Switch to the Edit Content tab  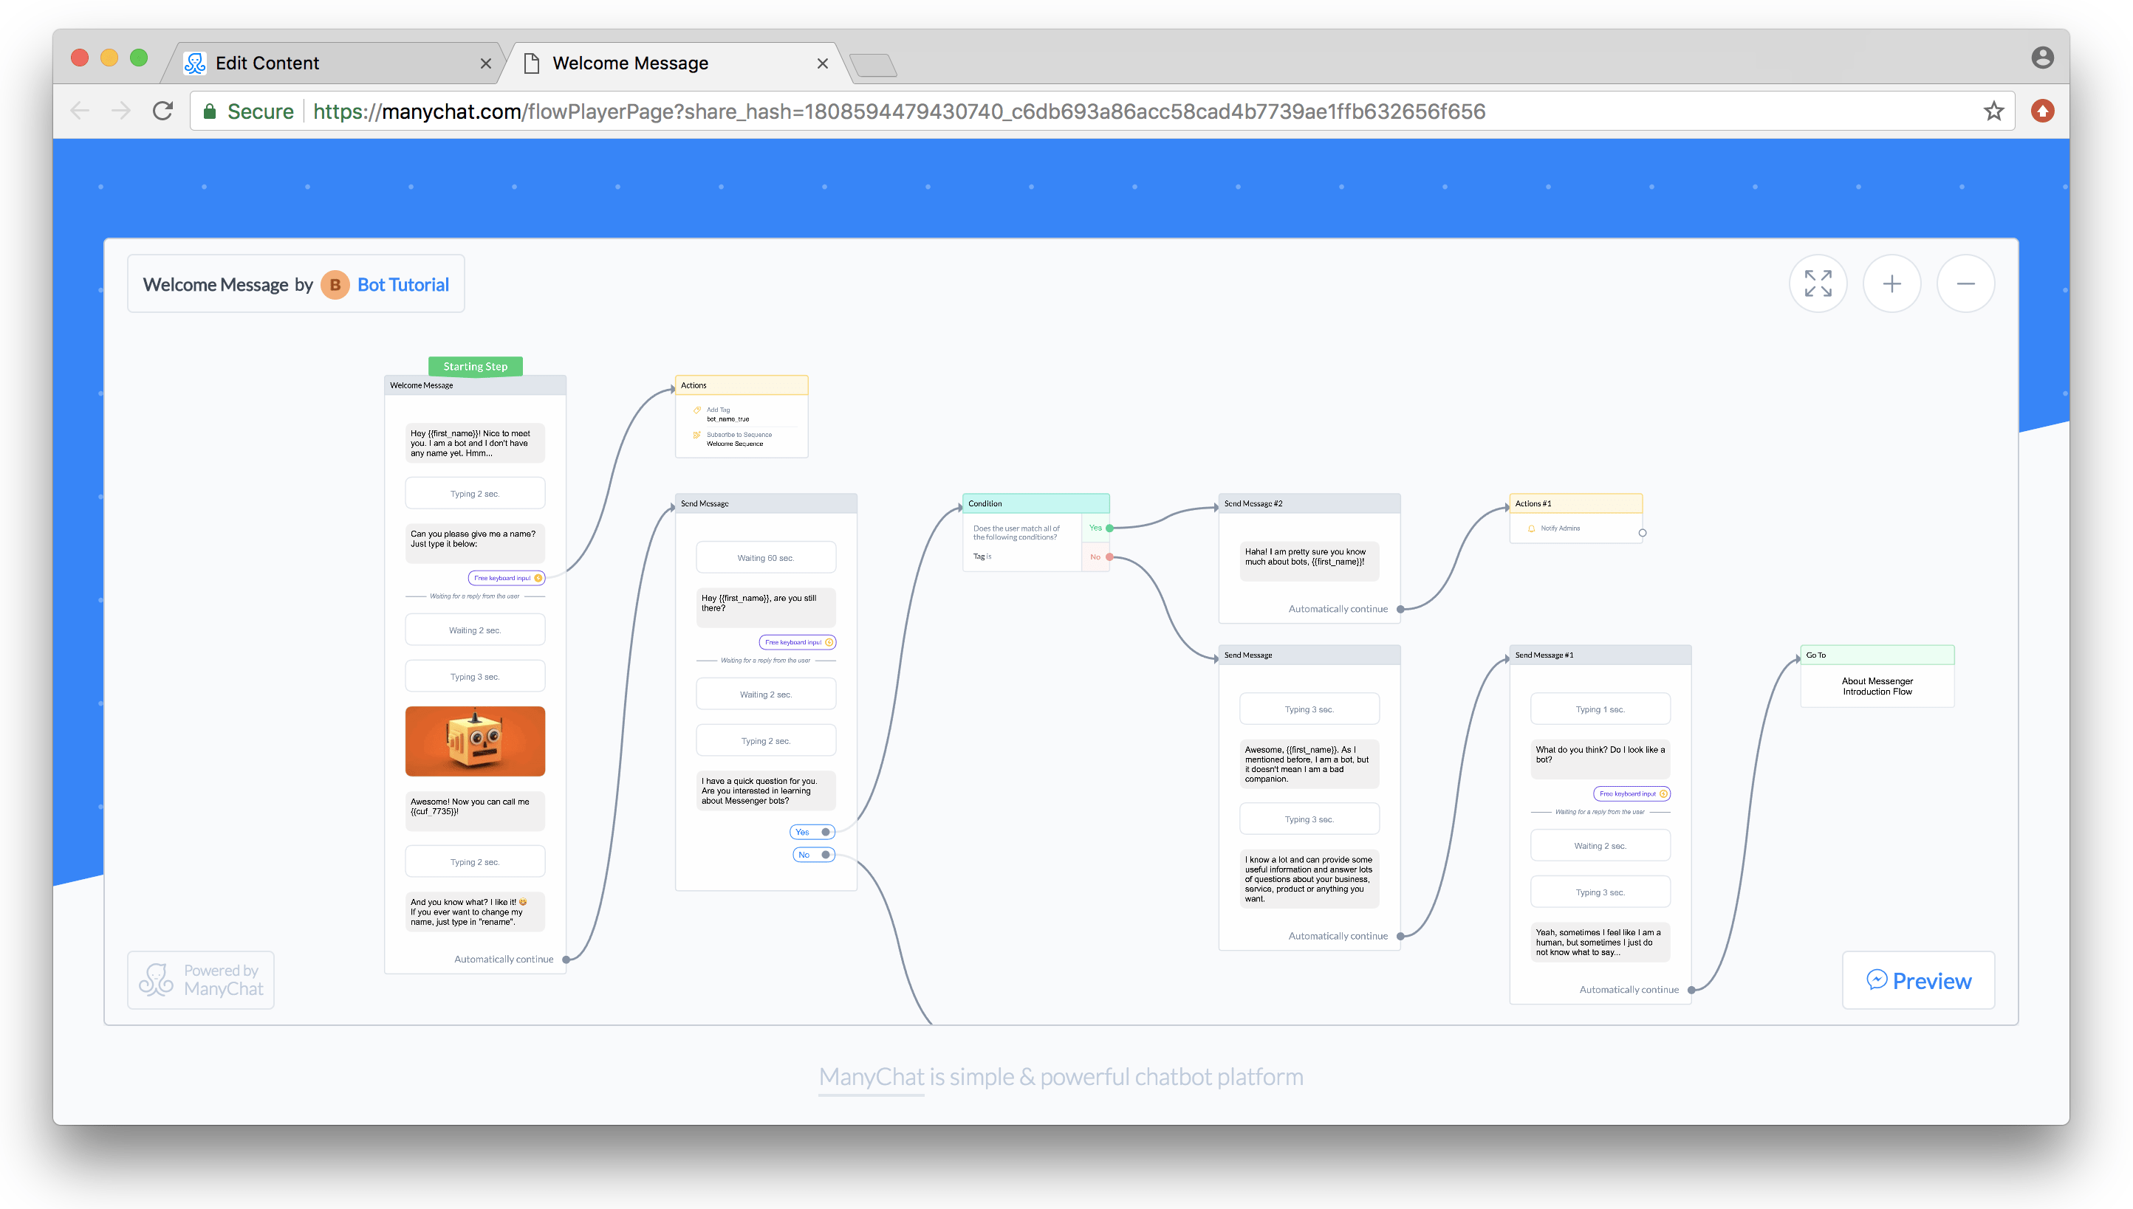pos(332,63)
